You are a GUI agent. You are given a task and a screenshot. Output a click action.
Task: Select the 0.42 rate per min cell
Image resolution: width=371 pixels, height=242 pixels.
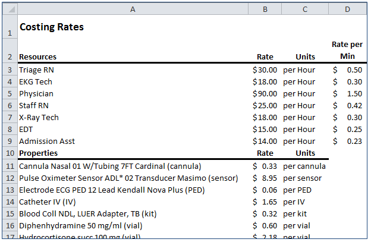point(348,105)
